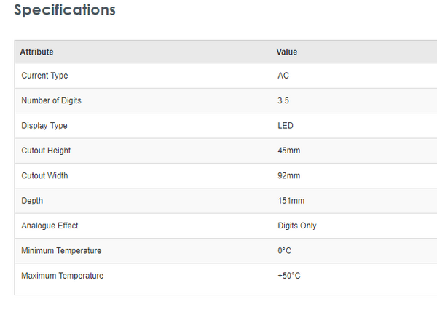
Task: Select the Number of Digits label
Action: (51, 100)
